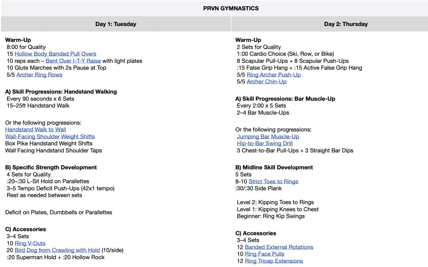Click the Archer Chin-Up link

(267, 82)
